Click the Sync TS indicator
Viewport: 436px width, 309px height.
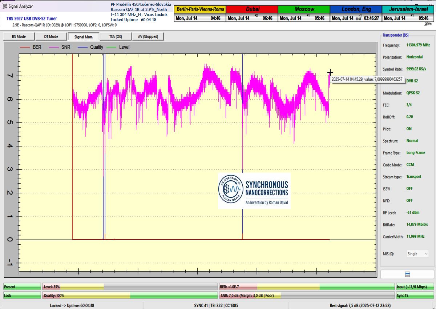click(414, 296)
